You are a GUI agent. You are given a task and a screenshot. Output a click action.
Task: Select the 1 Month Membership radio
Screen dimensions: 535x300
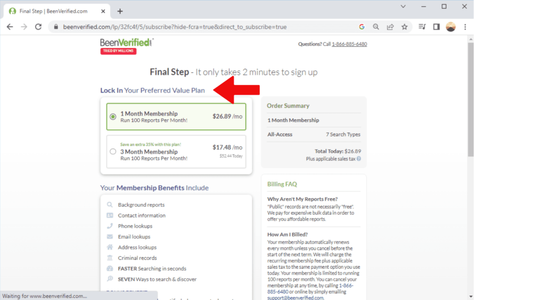click(113, 117)
